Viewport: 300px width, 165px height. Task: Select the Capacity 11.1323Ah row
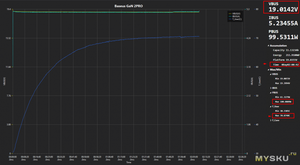pos(286,50)
